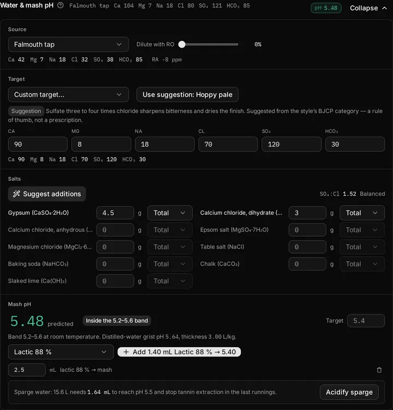Open Chalk Total dropdown
This screenshot has height=410, width=393.
pyautogui.click(x=362, y=264)
